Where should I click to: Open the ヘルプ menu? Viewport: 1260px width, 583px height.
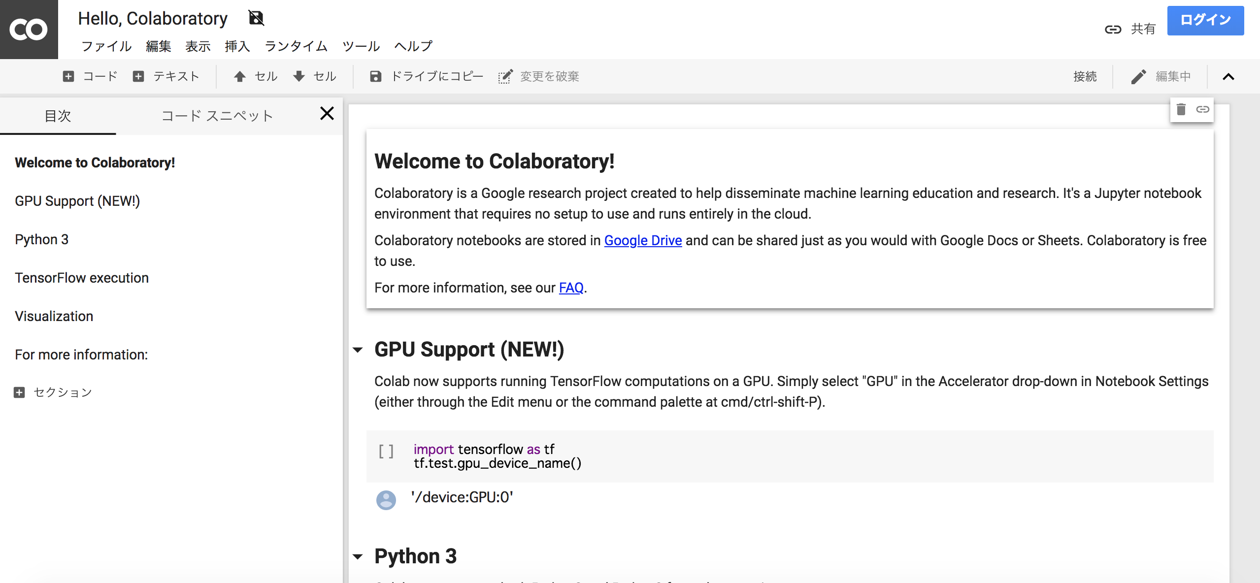point(413,46)
